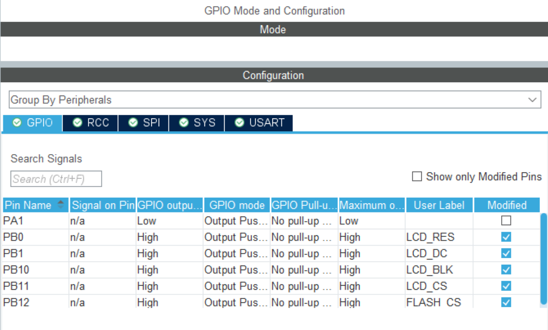Switch to the USART tab
This screenshot has width=548, height=330.
[x=259, y=123]
